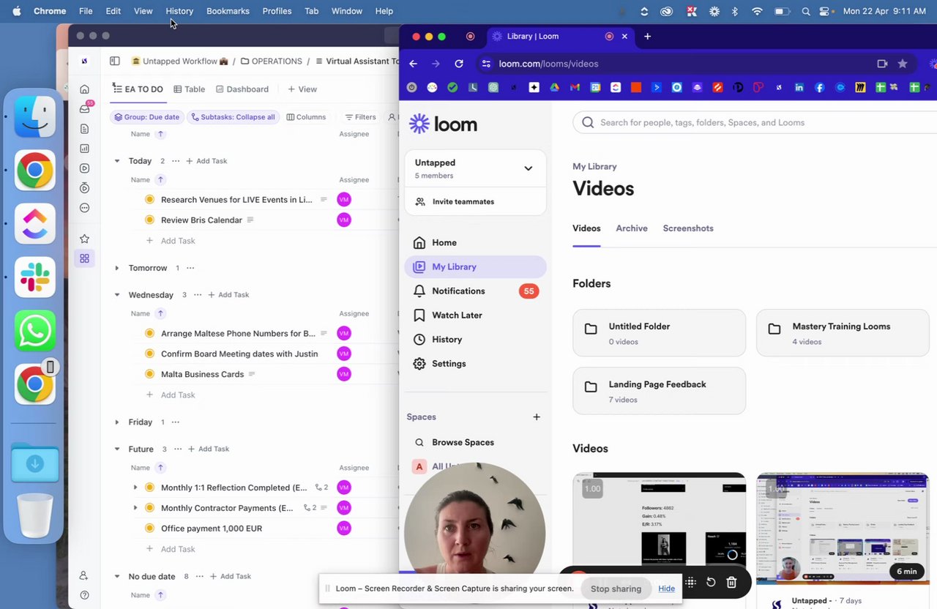Screen dimensions: 937x609
Task: Toggle status circle for Office payment 1,000 EUR
Action: pyautogui.click(x=149, y=528)
